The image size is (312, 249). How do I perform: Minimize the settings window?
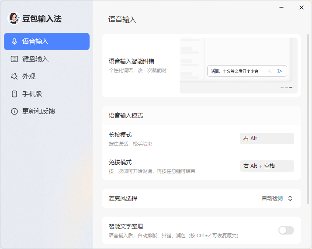click(281, 7)
